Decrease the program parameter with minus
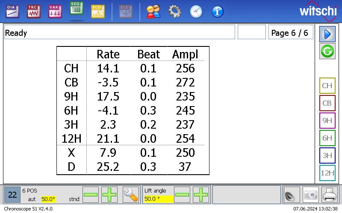The width and height of the screenshot is (342, 213). coord(91,195)
